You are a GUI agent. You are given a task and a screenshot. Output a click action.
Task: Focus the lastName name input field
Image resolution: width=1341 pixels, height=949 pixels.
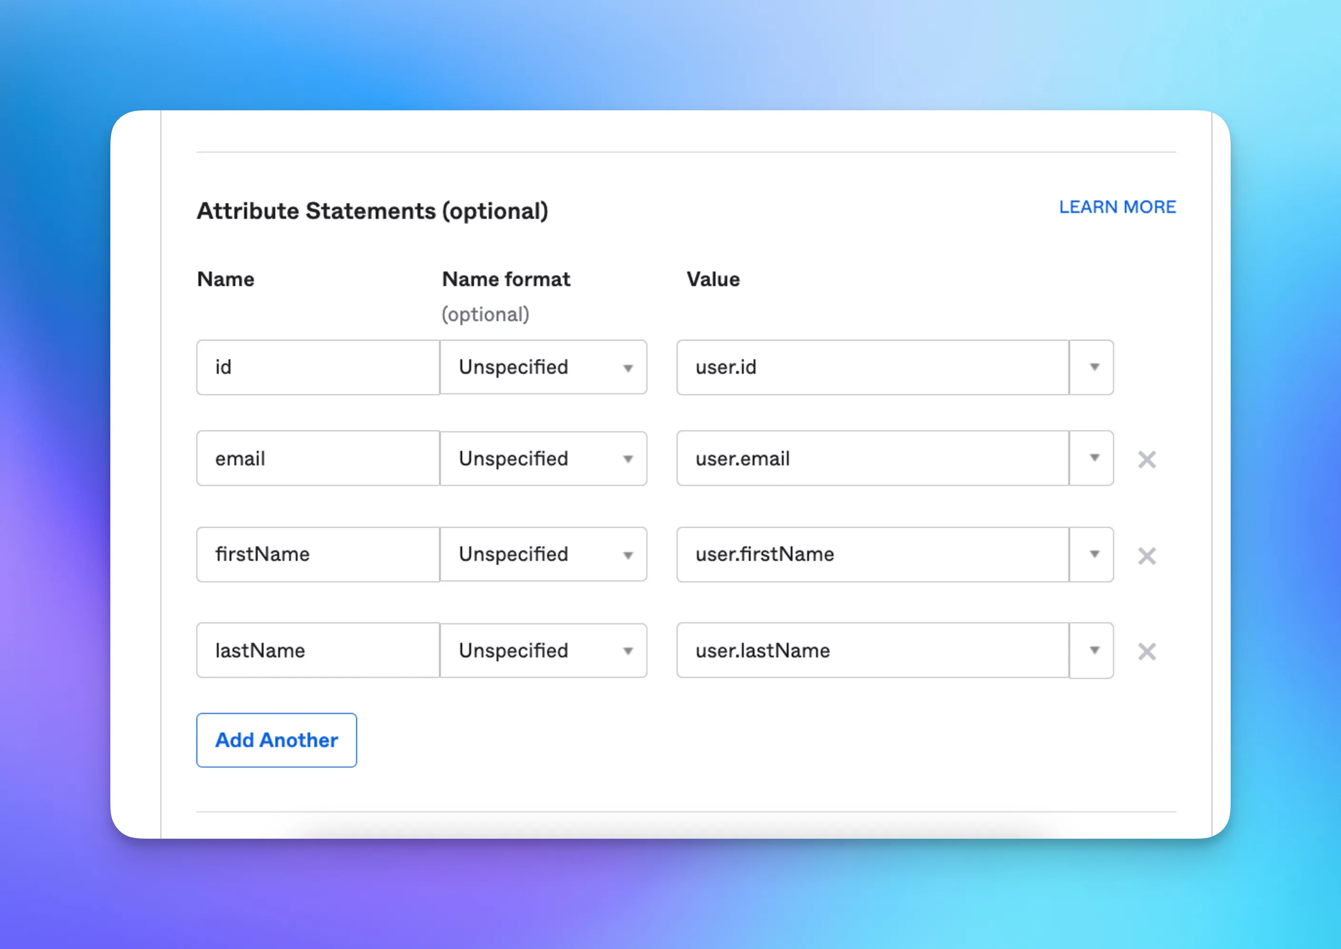coord(318,650)
